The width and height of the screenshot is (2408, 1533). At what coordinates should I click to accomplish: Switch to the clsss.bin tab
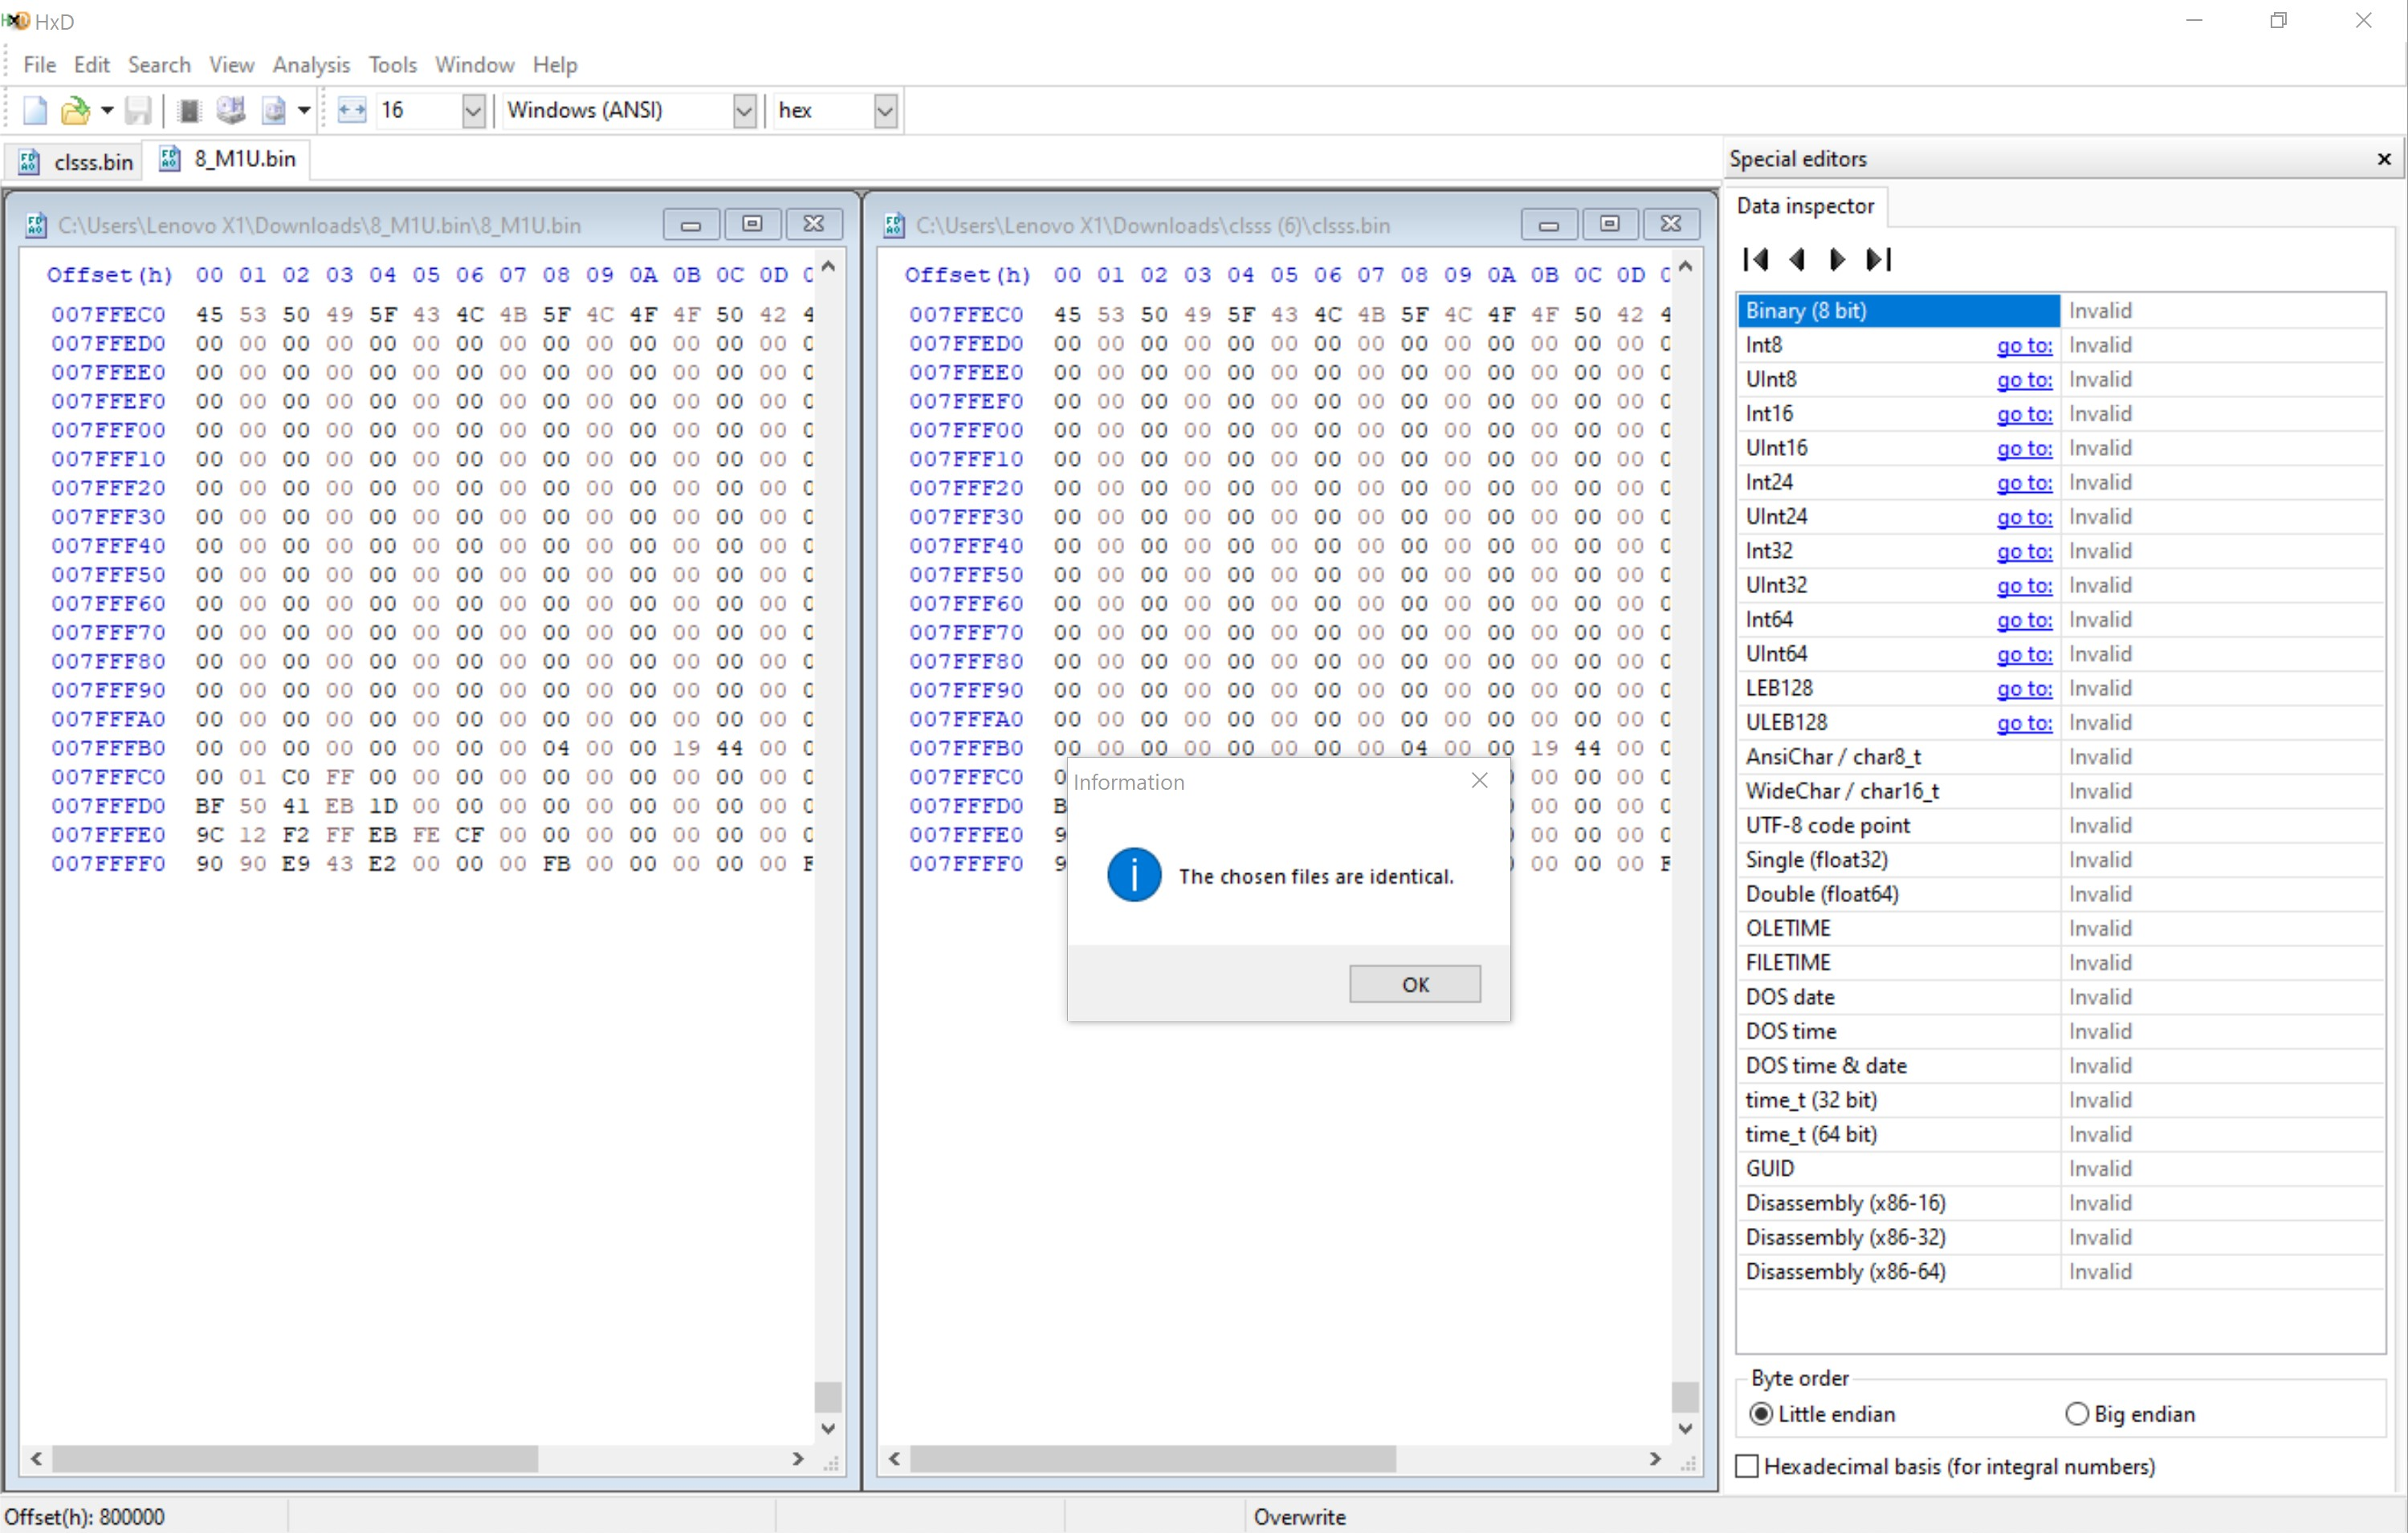75,161
